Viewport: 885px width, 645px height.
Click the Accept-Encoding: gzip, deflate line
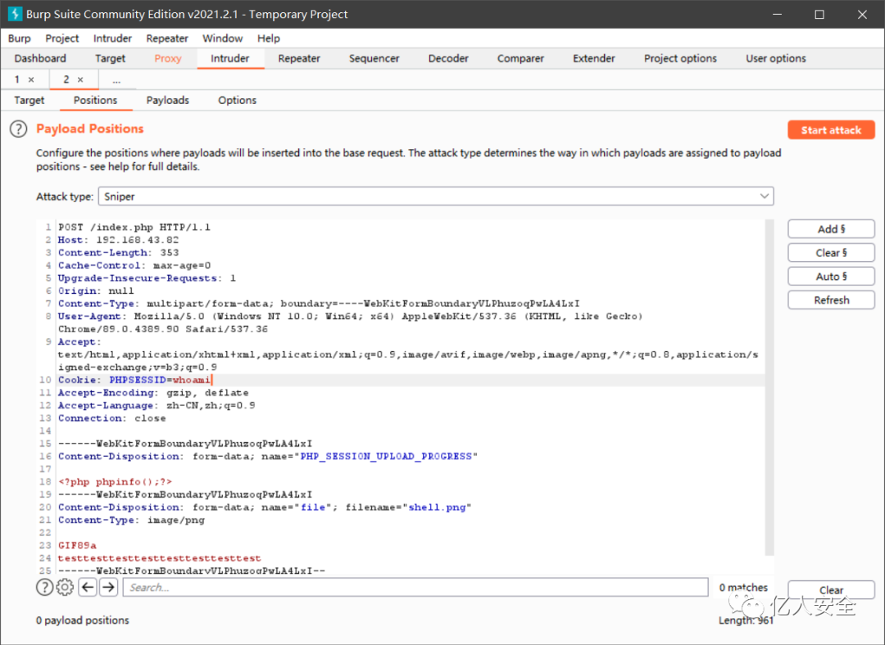coord(153,393)
